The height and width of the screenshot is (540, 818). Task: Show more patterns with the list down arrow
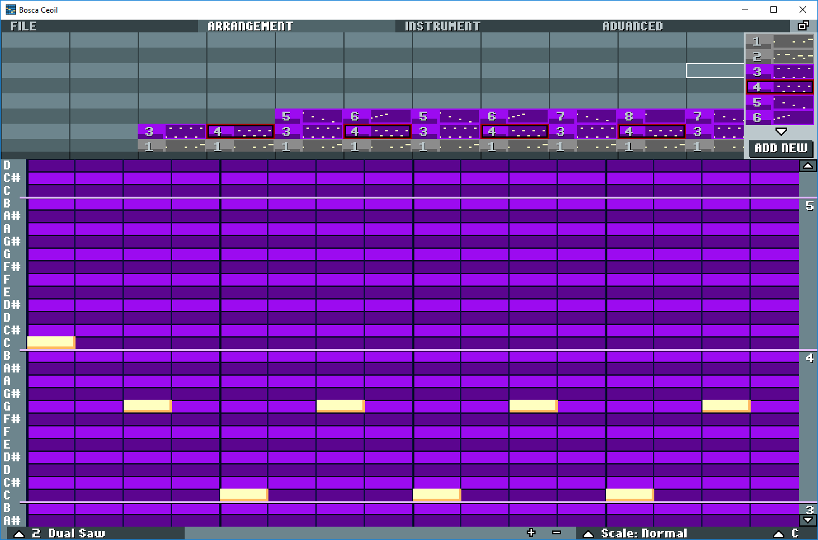[x=781, y=132]
